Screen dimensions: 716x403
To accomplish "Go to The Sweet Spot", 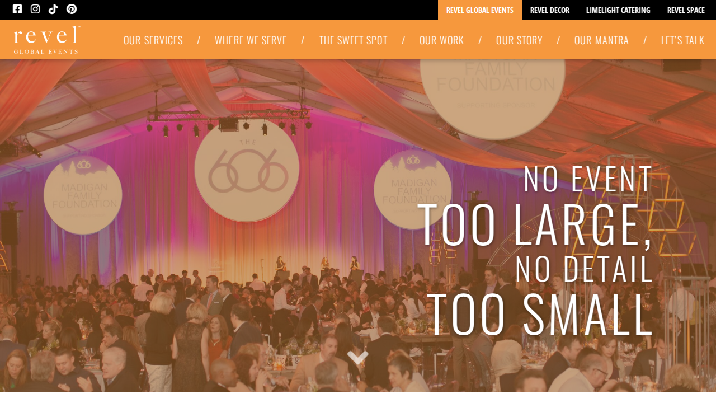I will (x=354, y=40).
